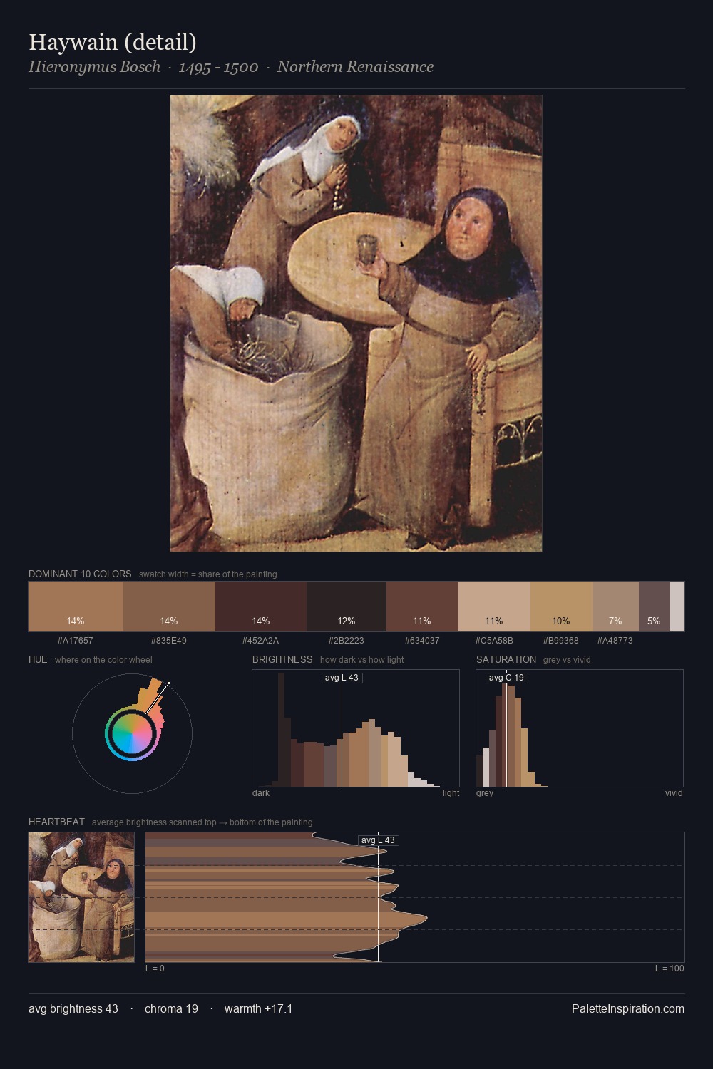Click the 'SATURATION' section heading
This screenshot has height=1069, width=713.
click(506, 659)
